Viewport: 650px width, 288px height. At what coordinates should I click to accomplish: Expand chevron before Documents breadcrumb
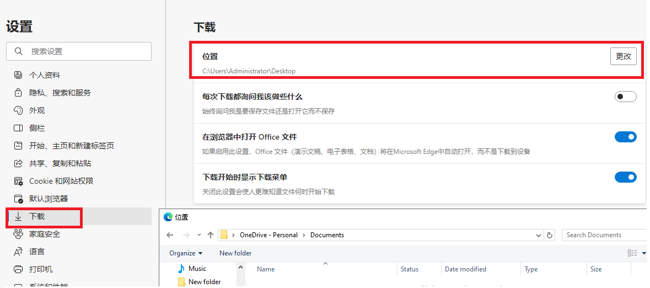coord(304,235)
